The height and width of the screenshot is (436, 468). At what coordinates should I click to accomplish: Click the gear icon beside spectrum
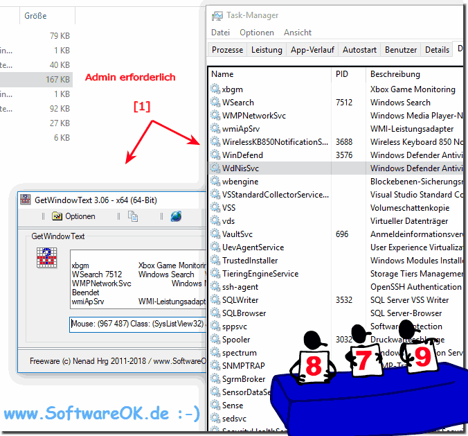tap(215, 352)
